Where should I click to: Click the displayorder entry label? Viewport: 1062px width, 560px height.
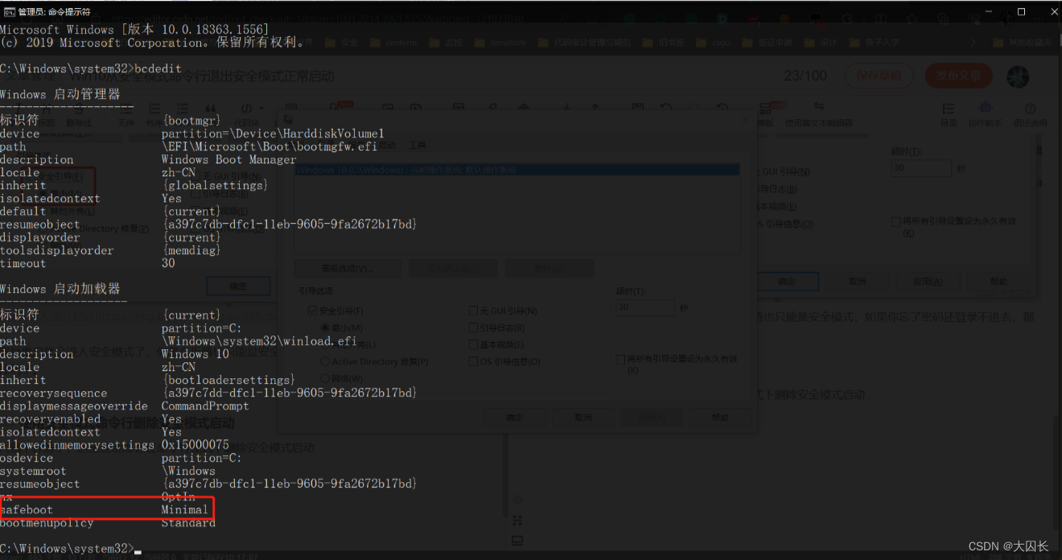point(40,237)
